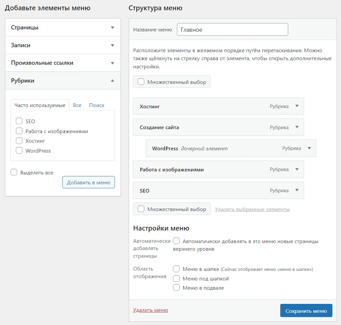341x325 pixels.
Task: Click the Название меню label
Action: pyautogui.click(x=153, y=30)
